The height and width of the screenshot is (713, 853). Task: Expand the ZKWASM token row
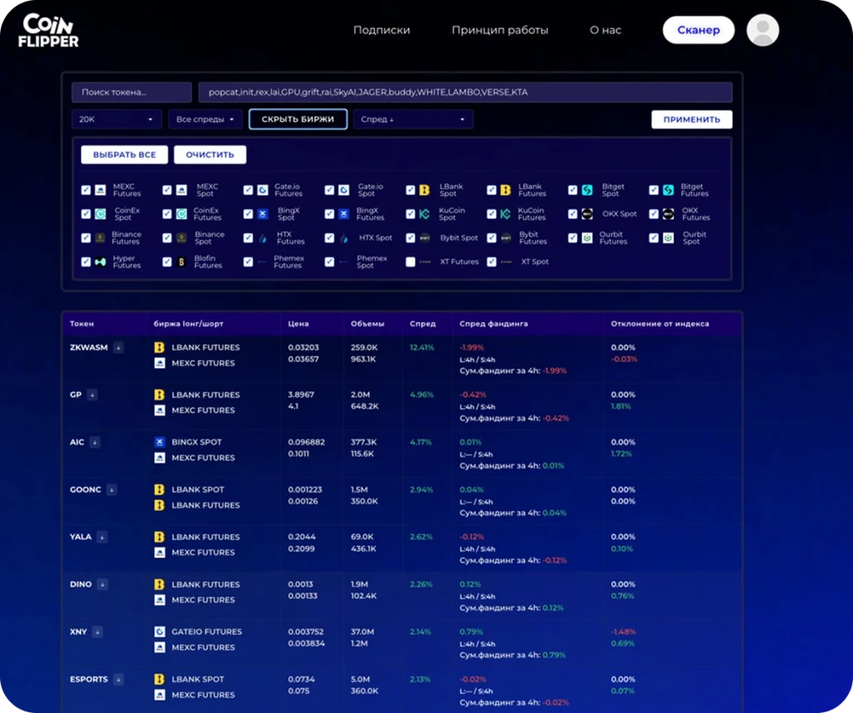118,347
